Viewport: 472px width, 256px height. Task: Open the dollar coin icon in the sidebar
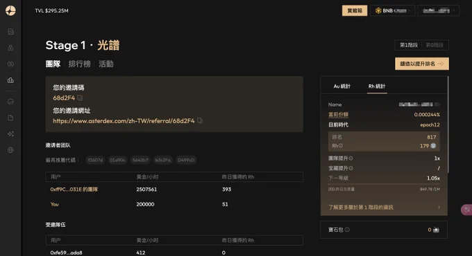pyautogui.click(x=10, y=64)
